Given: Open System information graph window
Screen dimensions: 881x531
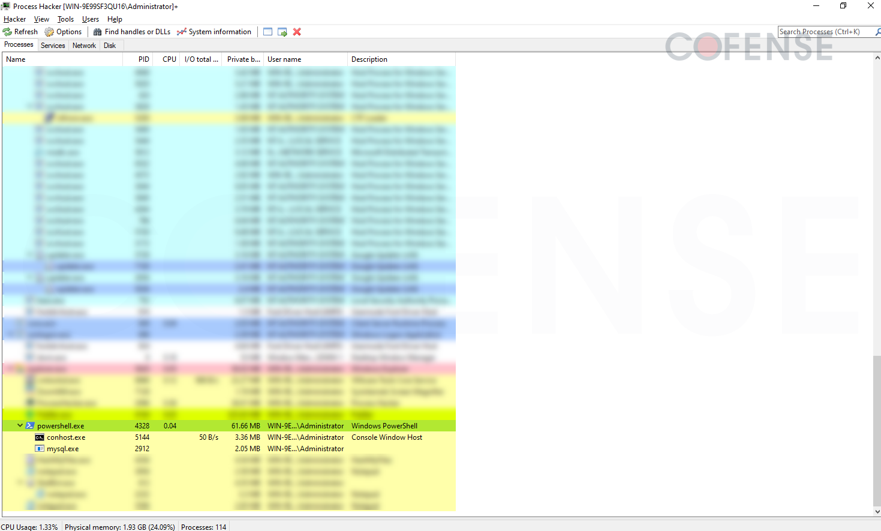Looking at the screenshot, I should coord(214,32).
